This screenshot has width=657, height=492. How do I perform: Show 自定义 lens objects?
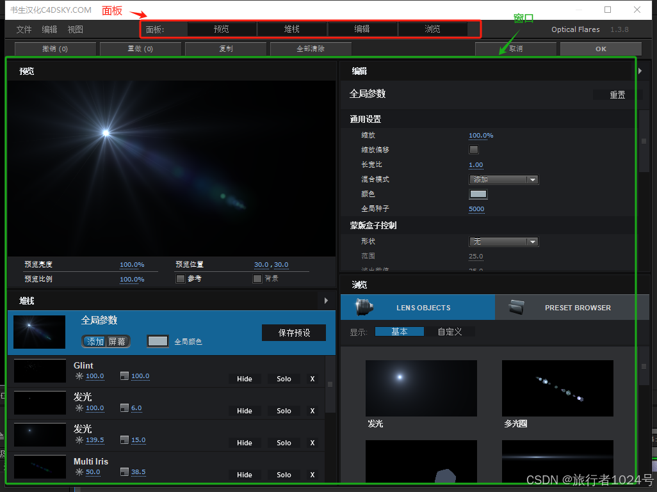tap(450, 331)
